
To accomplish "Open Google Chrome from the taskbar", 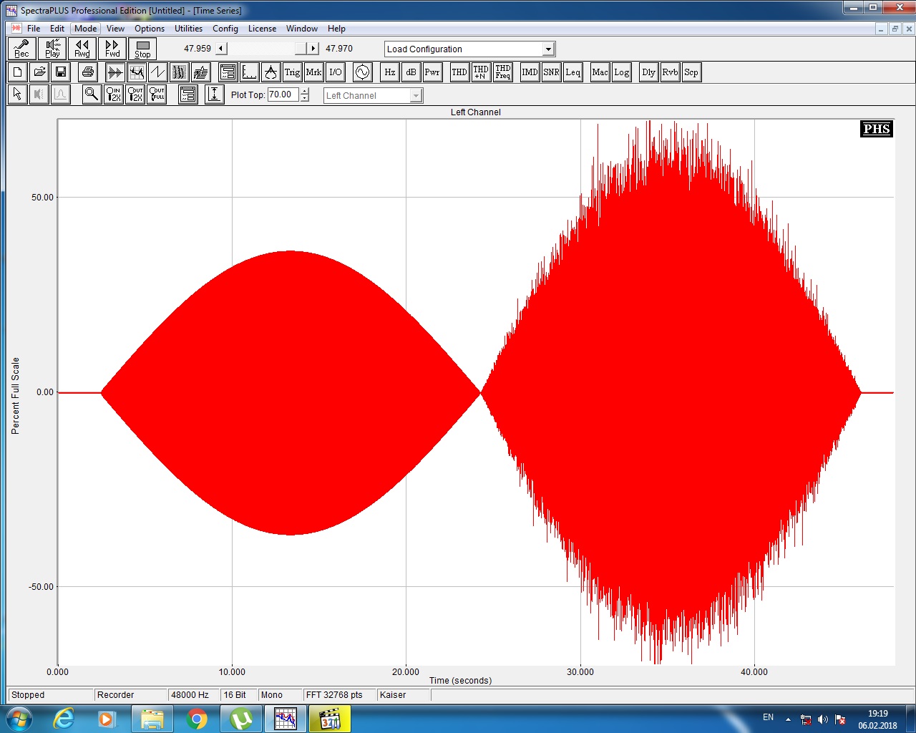I will pyautogui.click(x=196, y=719).
